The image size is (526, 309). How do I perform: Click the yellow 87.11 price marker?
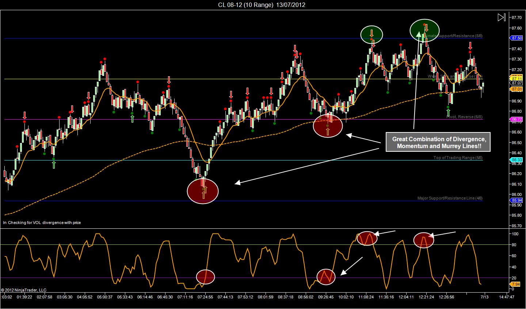[x=516, y=78]
